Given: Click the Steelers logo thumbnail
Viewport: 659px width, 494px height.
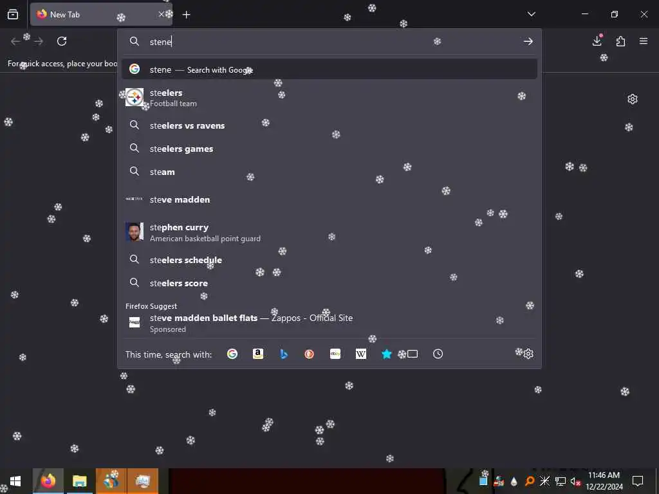Looking at the screenshot, I should (x=135, y=98).
